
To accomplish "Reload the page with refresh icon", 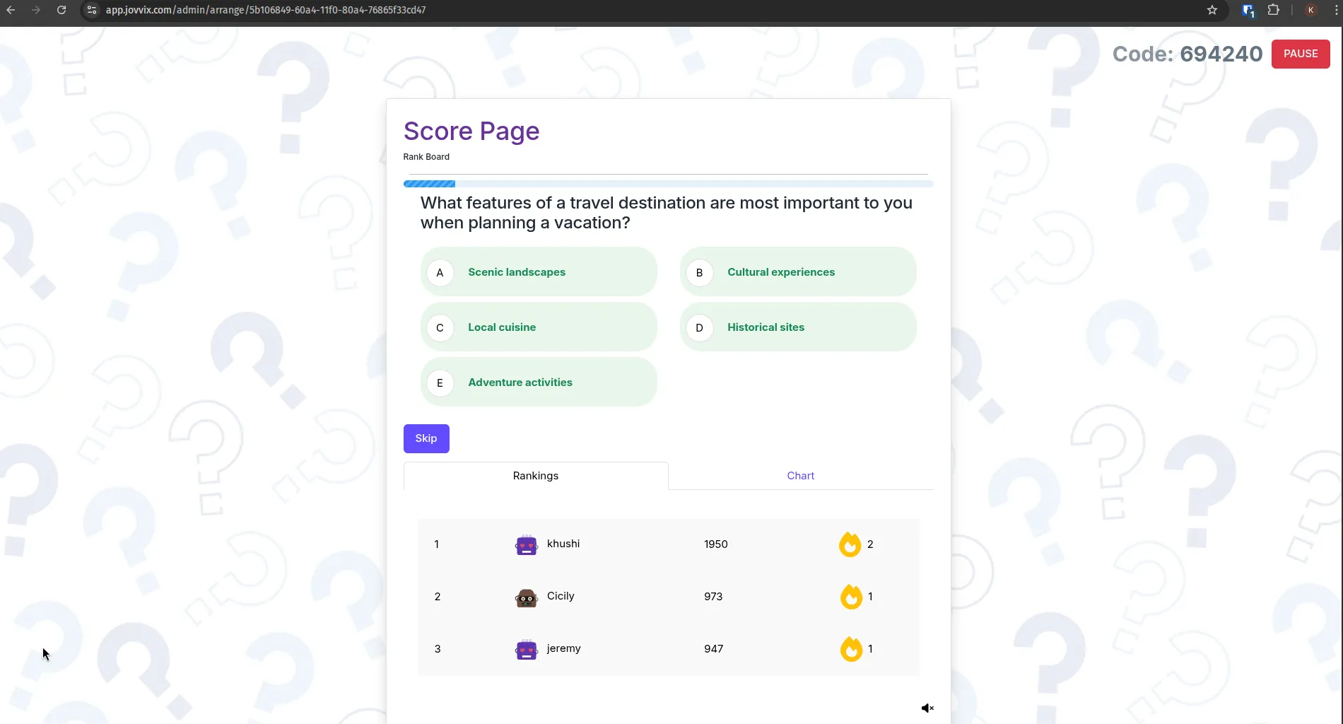I will coord(61,10).
